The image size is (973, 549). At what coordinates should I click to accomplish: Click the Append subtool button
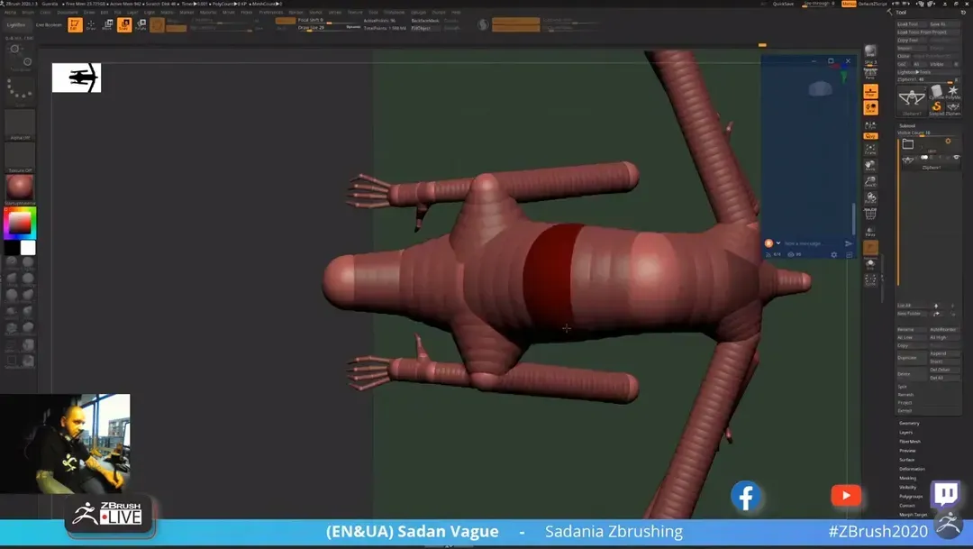tap(938, 353)
